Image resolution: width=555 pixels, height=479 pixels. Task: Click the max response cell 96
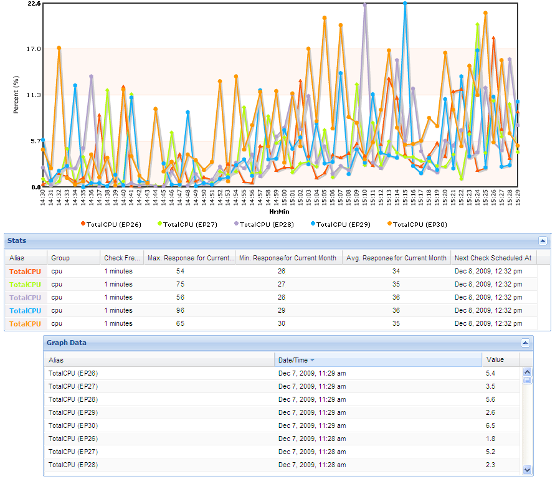[x=180, y=310]
